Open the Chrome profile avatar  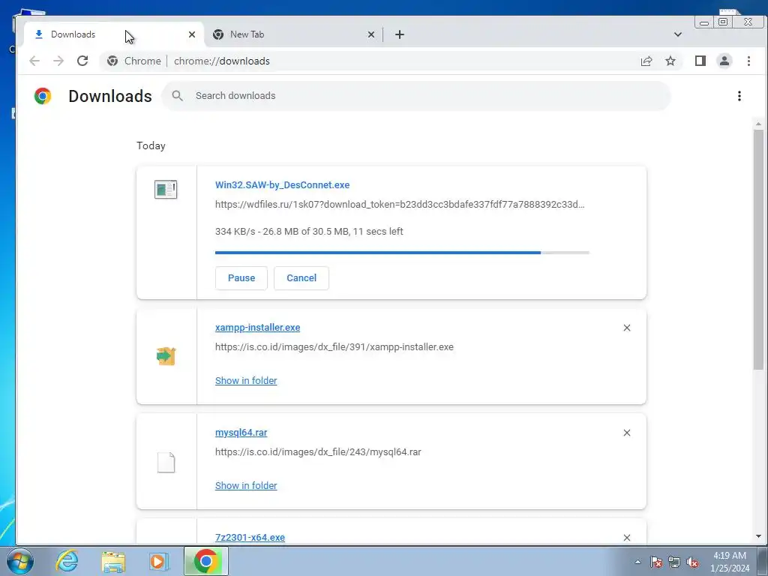pyautogui.click(x=724, y=61)
